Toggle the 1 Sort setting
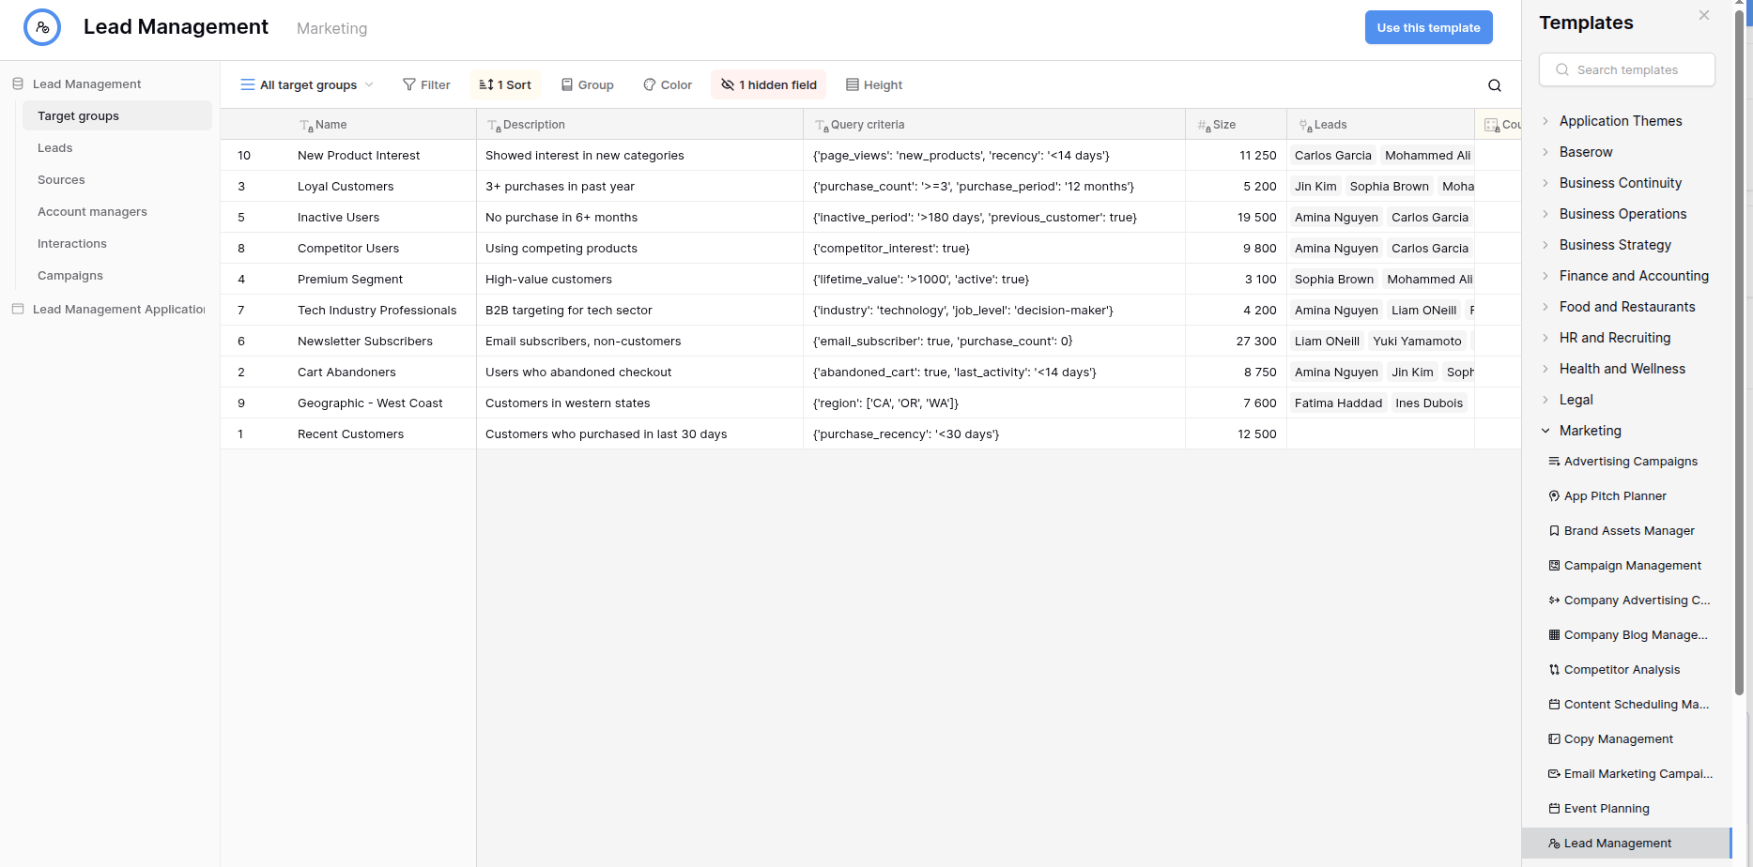 click(505, 84)
